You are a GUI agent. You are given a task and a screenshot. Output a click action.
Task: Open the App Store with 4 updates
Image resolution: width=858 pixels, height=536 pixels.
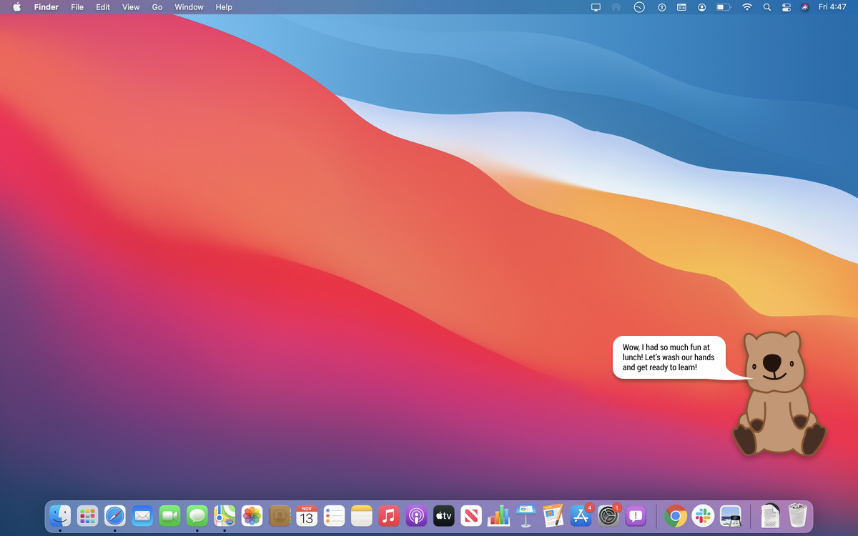click(581, 515)
